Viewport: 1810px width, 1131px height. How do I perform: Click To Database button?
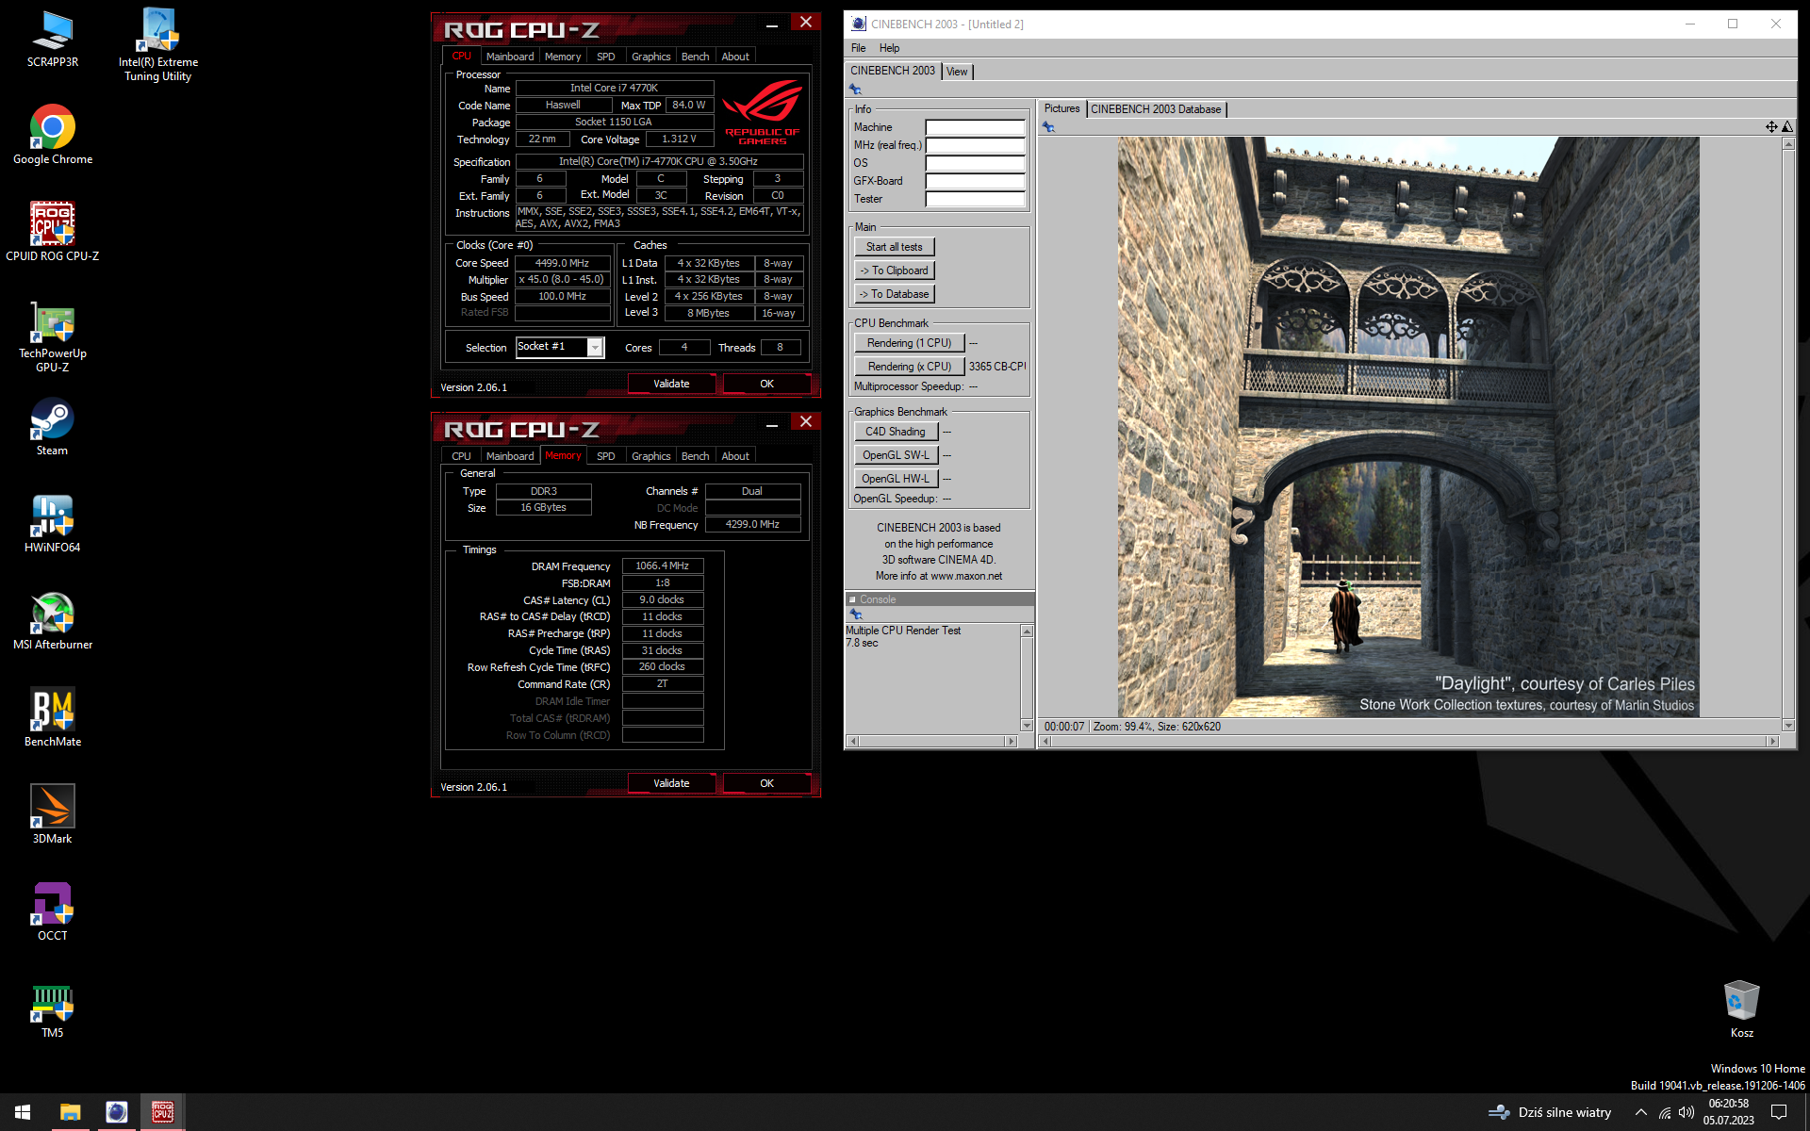click(895, 294)
